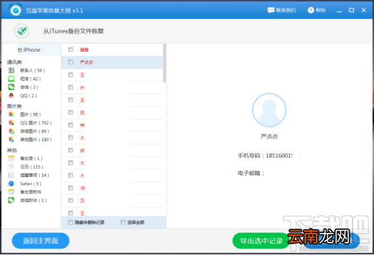The height and width of the screenshot is (255, 374).
Task: Select the contact name 舅舅 in list
Action: click(84, 49)
